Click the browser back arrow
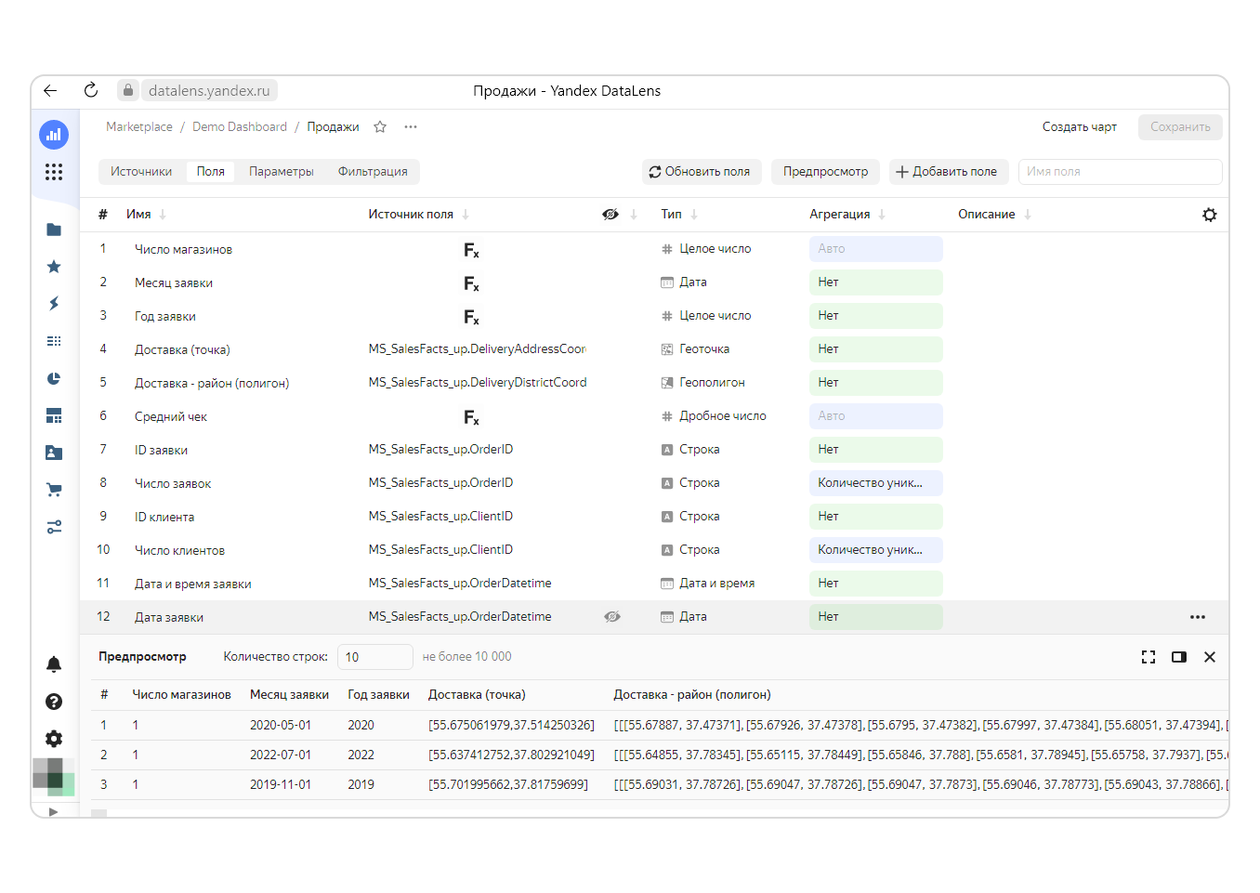Image resolution: width=1260 pixels, height=893 pixels. [x=50, y=90]
